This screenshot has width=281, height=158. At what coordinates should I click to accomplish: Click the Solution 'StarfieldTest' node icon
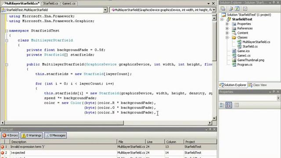pyautogui.click(x=223, y=14)
